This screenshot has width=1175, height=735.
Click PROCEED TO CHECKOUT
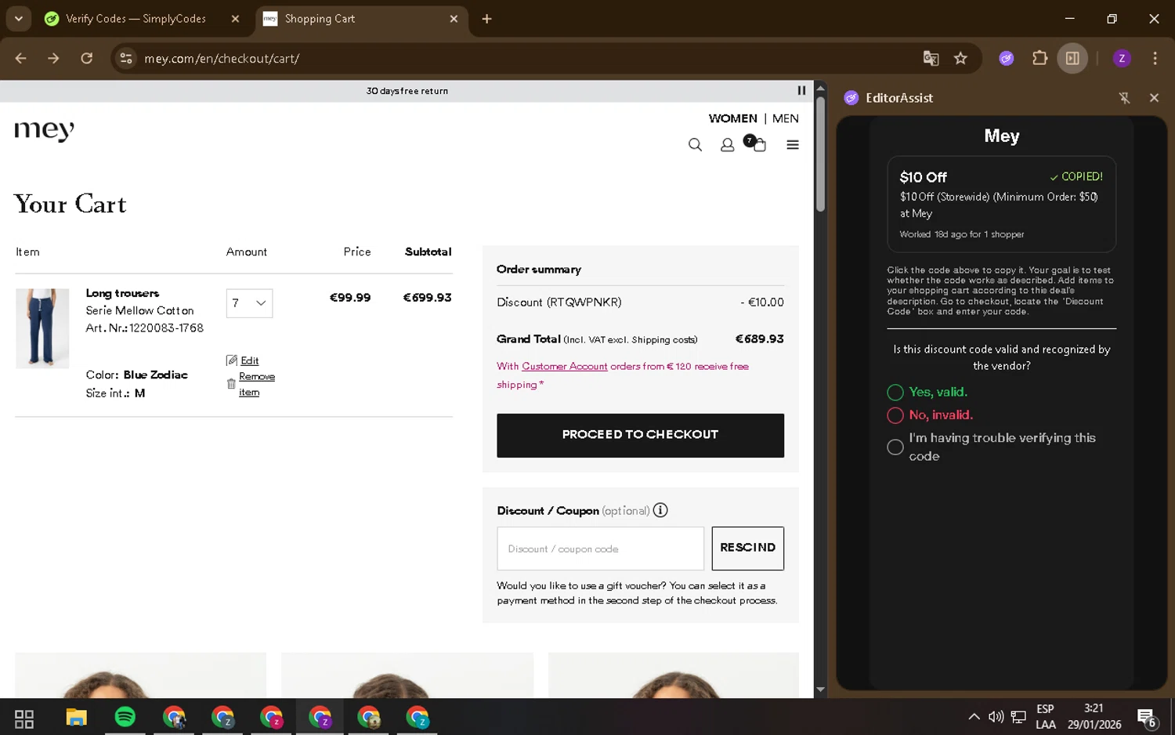tap(640, 435)
